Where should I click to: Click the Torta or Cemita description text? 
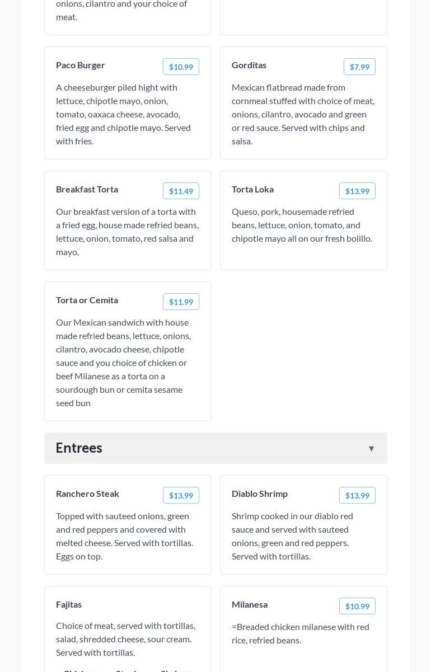tap(123, 363)
